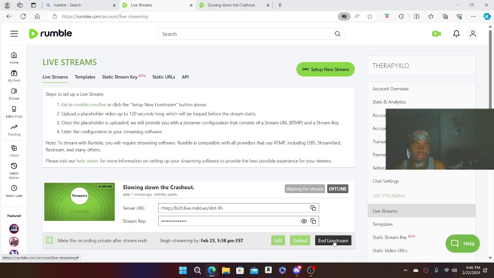Click the Server URL field
494x278 pixels.
click(x=239, y=208)
